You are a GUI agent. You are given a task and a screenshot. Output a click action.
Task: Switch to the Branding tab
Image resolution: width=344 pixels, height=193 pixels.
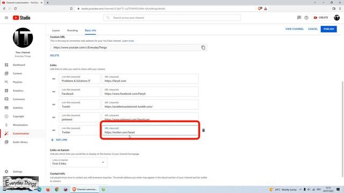(73, 31)
